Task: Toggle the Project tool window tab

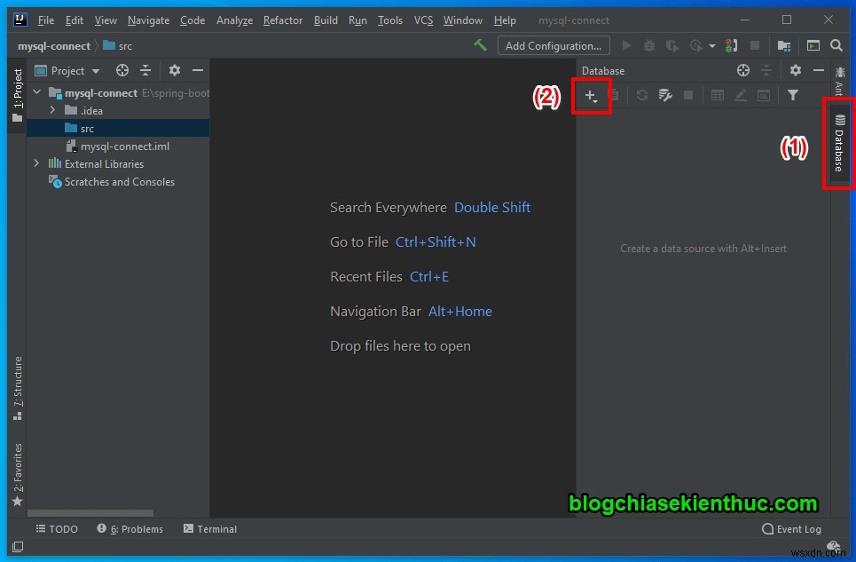Action: [18, 96]
